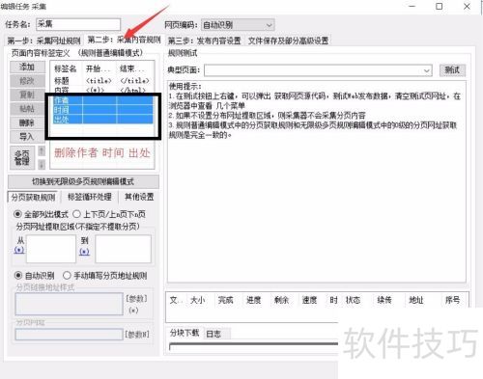Move selected tag down with down arrow
Image resolution: width=483 pixels, height=379 pixels.
point(42,165)
